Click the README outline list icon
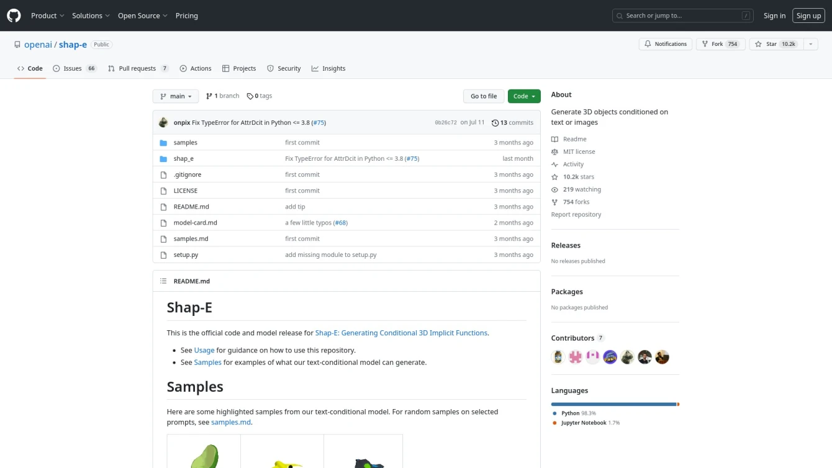This screenshot has height=468, width=832. click(x=163, y=281)
